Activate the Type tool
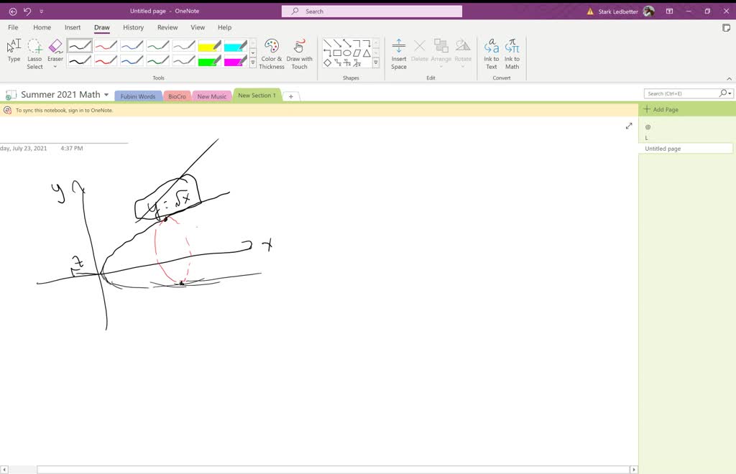Viewport: 736px width, 474px height. 14,50
